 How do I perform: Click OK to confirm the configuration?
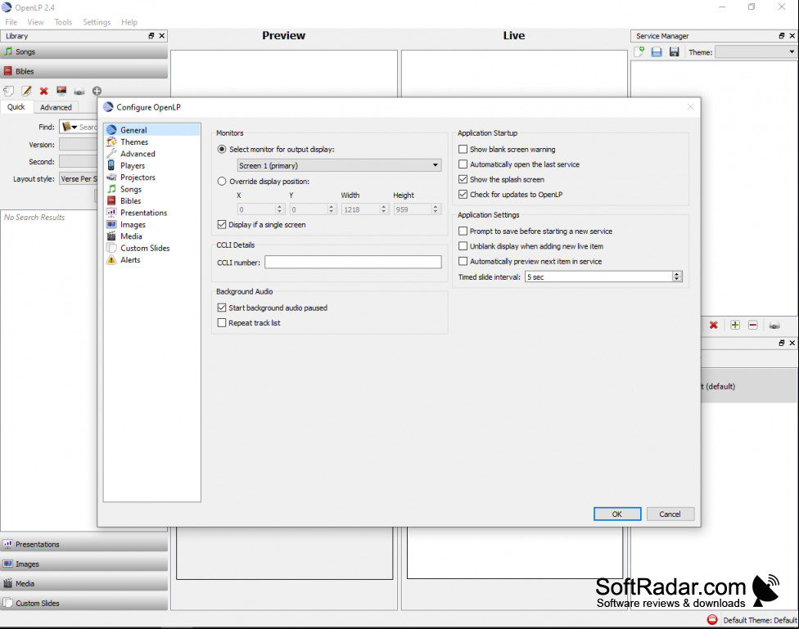(617, 514)
